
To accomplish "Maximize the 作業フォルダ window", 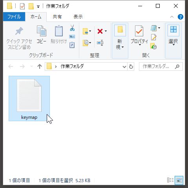I will pos(158,6).
